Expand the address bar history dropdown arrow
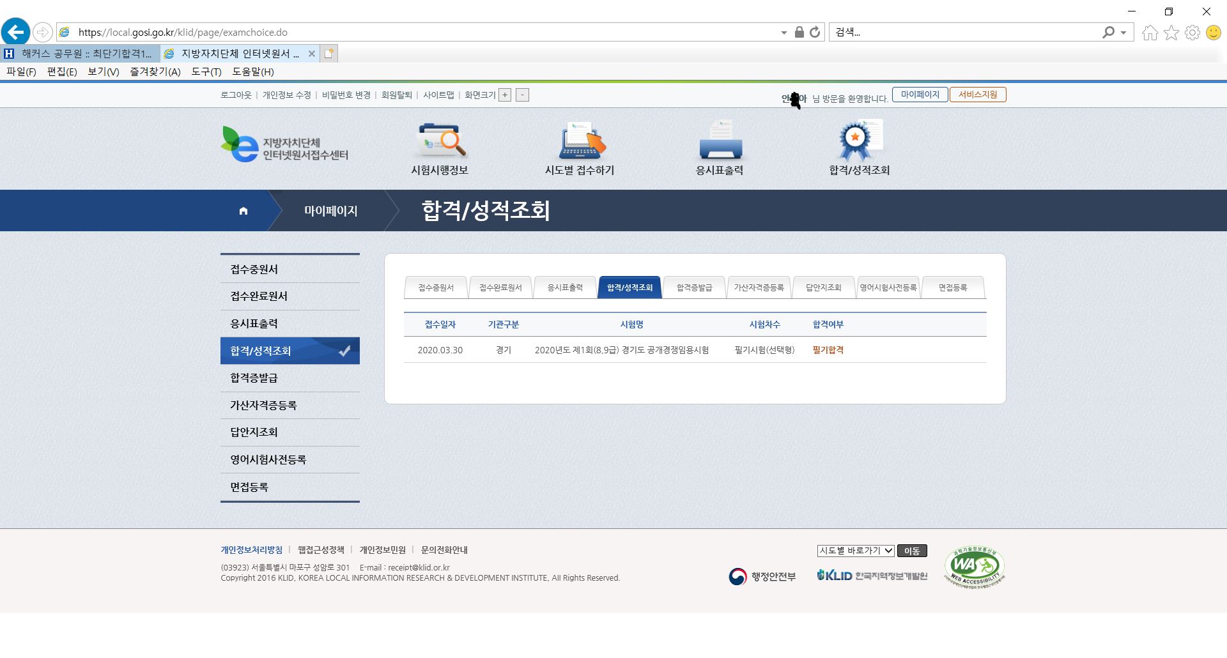Viewport: 1227px width, 658px height. coord(784,33)
